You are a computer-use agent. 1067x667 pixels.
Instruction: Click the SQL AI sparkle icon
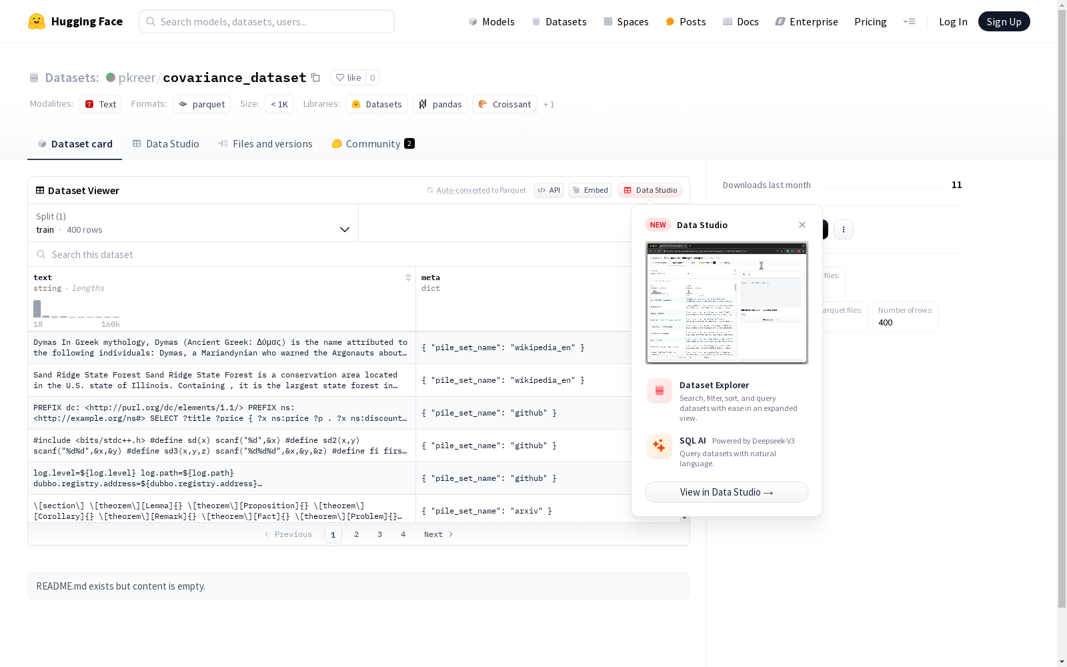pyautogui.click(x=660, y=446)
